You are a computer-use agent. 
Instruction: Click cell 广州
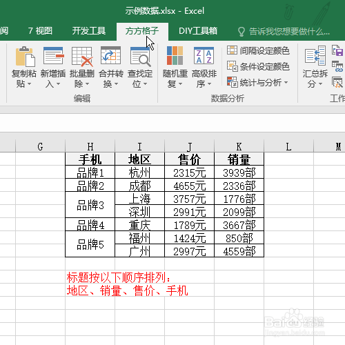(139, 250)
